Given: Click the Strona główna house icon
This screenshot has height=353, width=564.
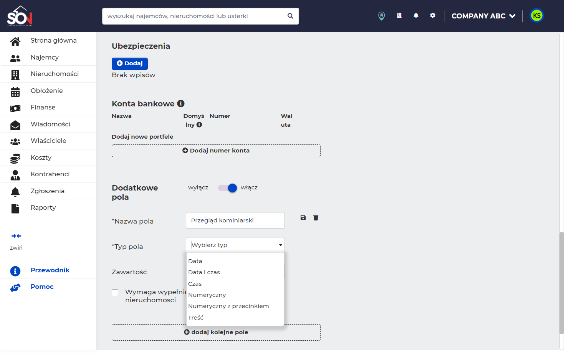Looking at the screenshot, I should (15, 41).
